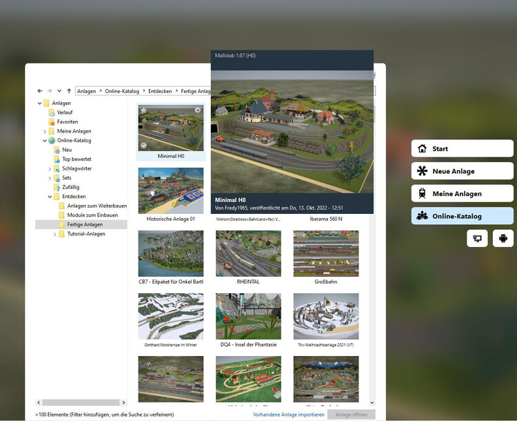The image size is (517, 421).
Task: Click the Iberama 560 N label
Action: [326, 219]
